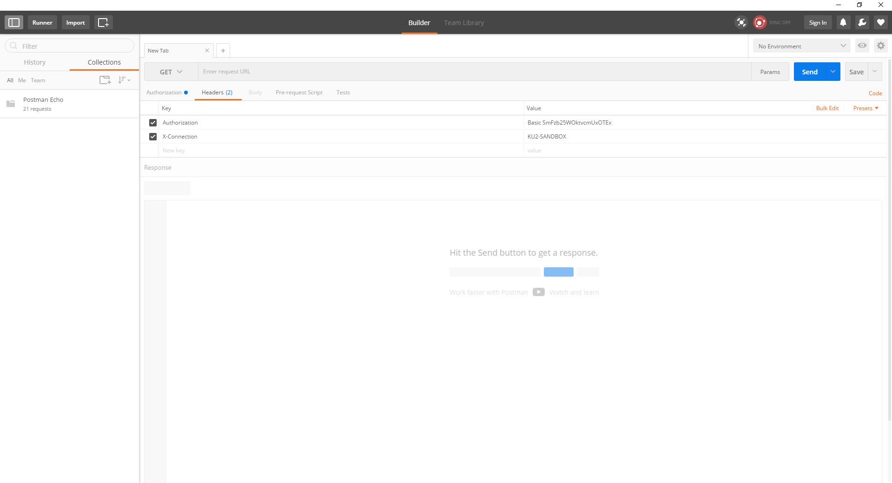Open the manage environments gear icon
This screenshot has width=892, height=483.
click(x=880, y=46)
